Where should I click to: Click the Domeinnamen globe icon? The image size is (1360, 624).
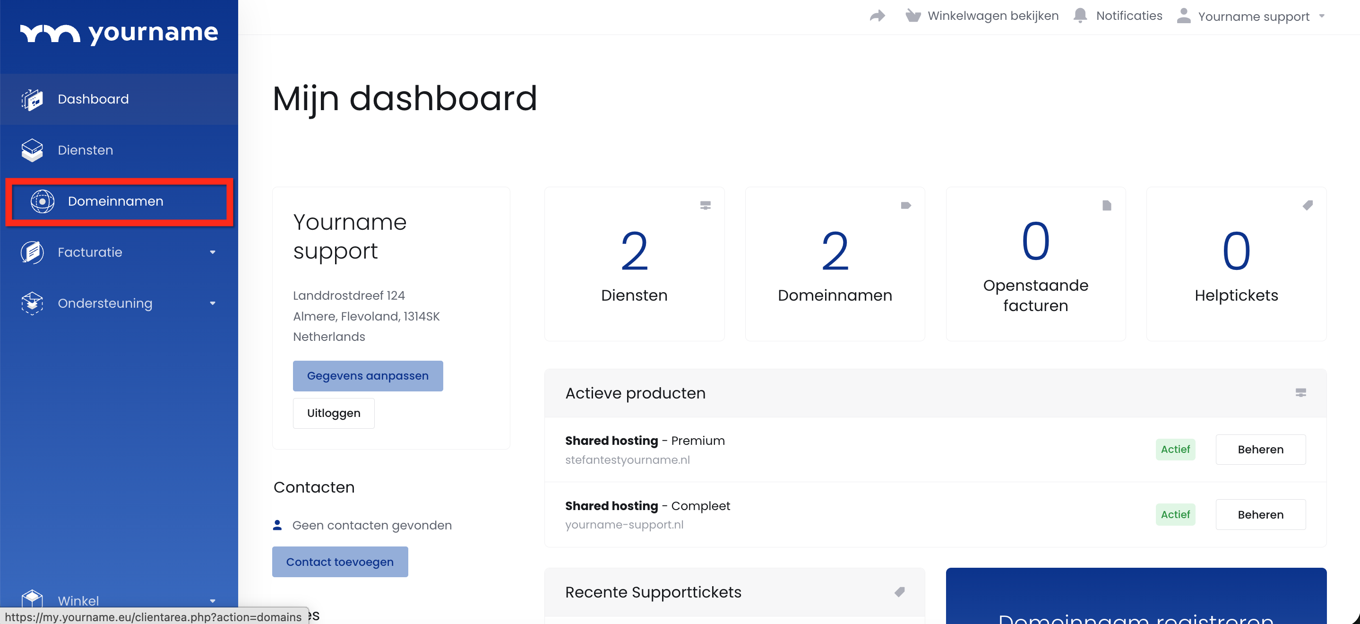[42, 201]
